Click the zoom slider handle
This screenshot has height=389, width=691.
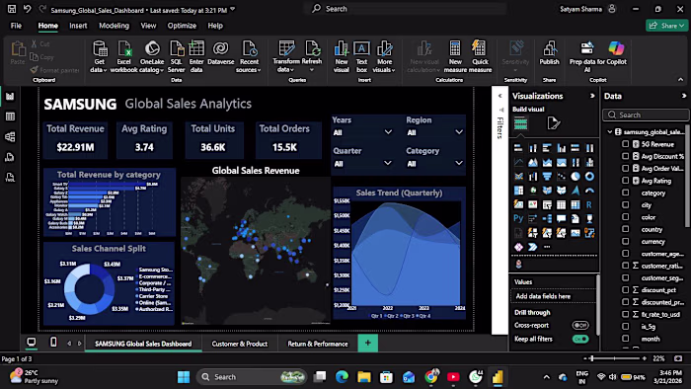pyautogui.click(x=592, y=358)
